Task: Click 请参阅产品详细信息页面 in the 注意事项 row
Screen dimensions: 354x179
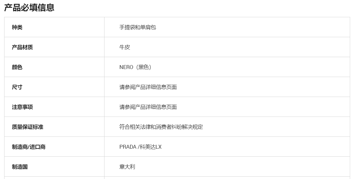Action: (x=148, y=107)
